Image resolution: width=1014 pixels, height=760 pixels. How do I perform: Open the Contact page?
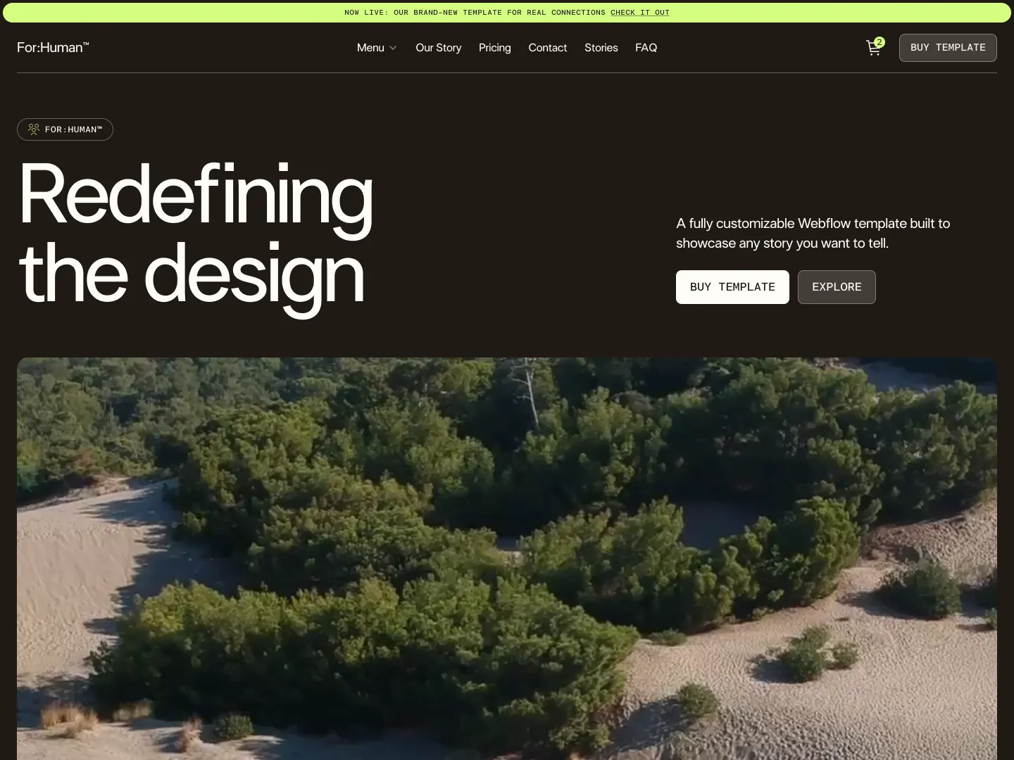coord(548,48)
